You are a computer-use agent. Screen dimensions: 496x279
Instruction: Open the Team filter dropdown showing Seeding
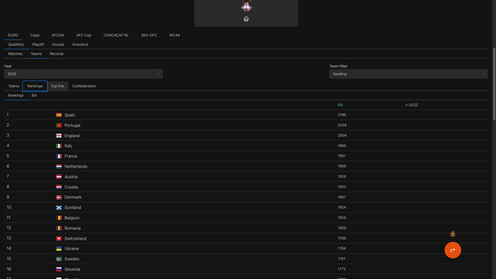[x=409, y=74]
